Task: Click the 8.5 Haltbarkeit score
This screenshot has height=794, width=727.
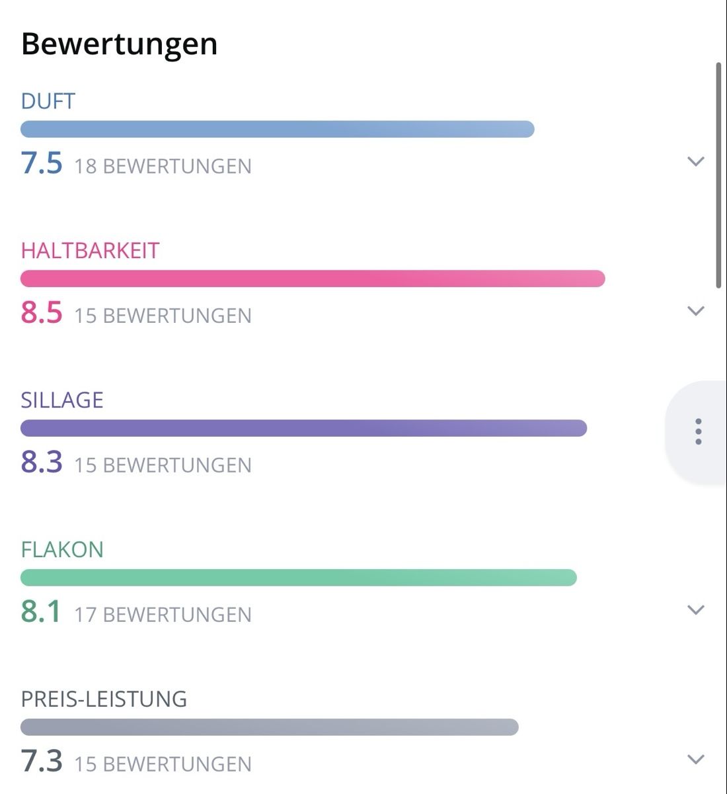Action: pyautogui.click(x=42, y=312)
